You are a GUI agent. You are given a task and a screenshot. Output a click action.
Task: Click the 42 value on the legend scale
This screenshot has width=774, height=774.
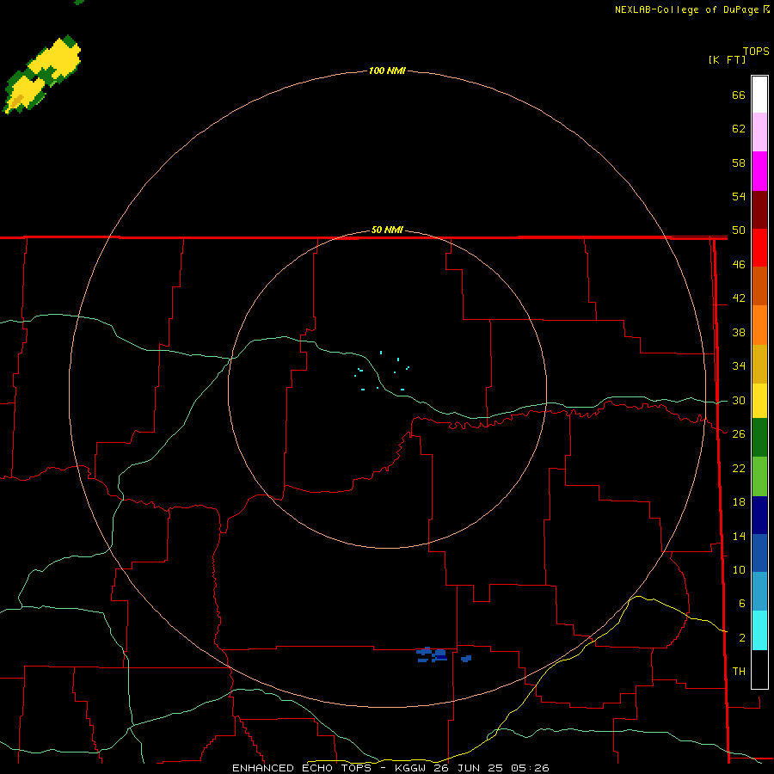click(x=739, y=298)
